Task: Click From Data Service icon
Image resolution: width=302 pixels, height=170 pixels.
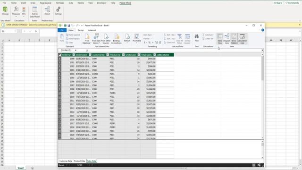Action: click(96, 39)
